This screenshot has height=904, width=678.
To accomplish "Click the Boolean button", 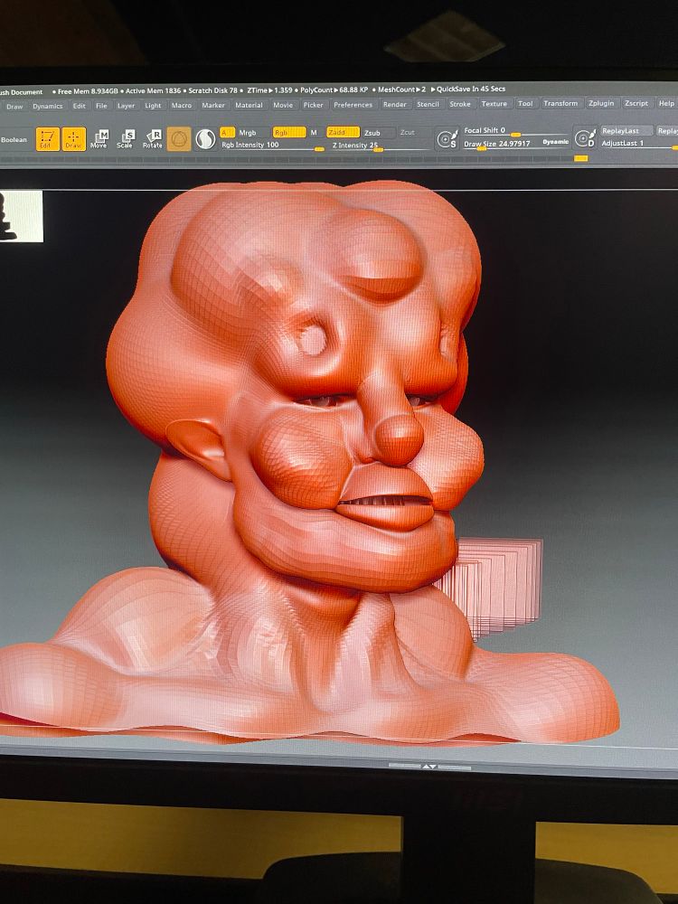I will point(14,140).
